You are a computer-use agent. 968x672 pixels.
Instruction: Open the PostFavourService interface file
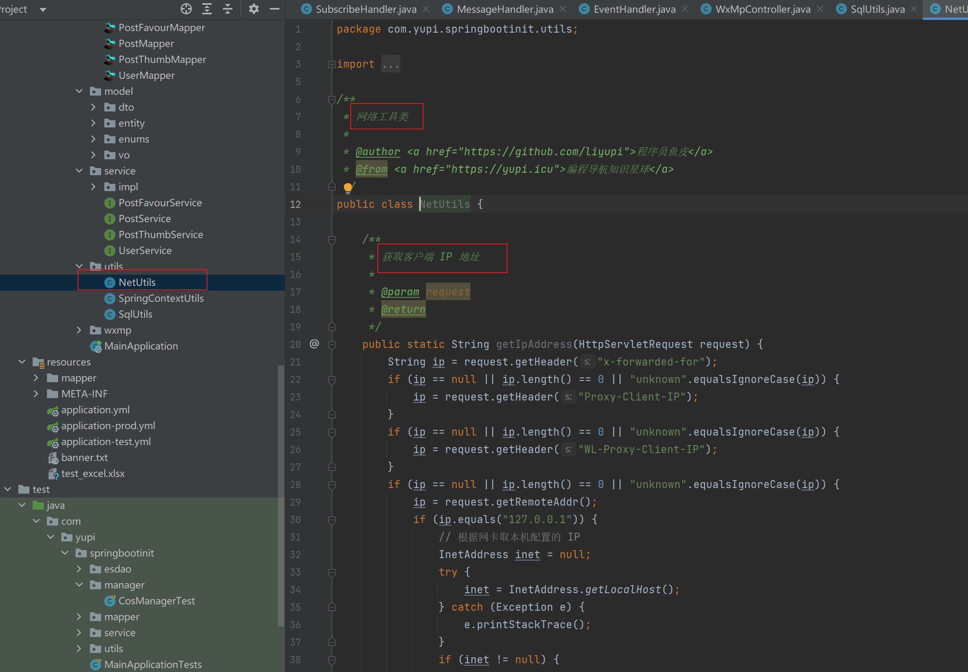[160, 203]
